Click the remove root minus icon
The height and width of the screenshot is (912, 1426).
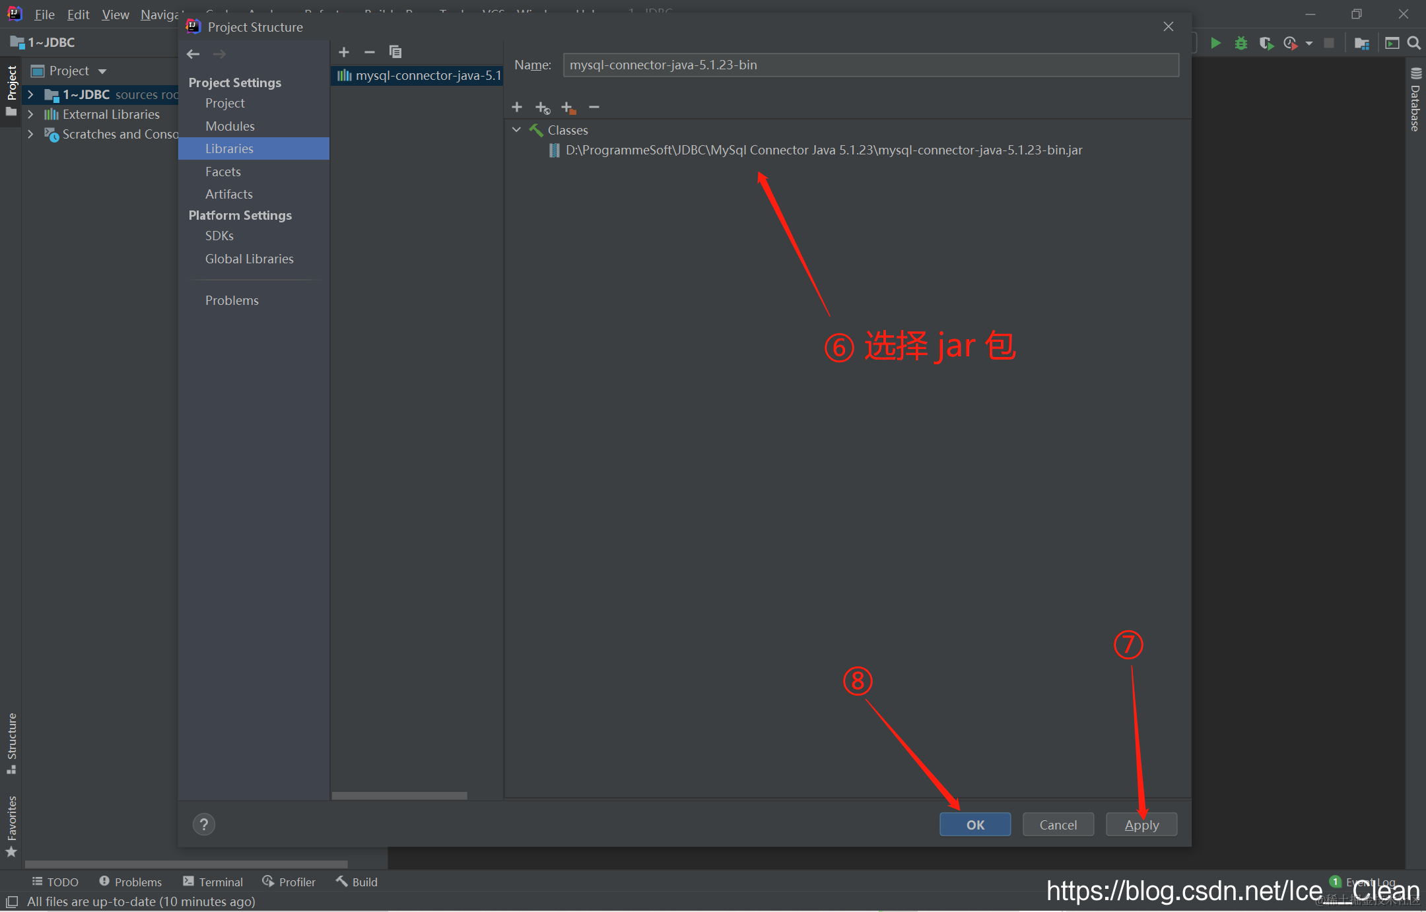click(x=594, y=107)
